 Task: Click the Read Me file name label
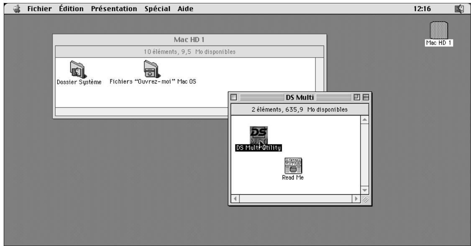point(293,178)
